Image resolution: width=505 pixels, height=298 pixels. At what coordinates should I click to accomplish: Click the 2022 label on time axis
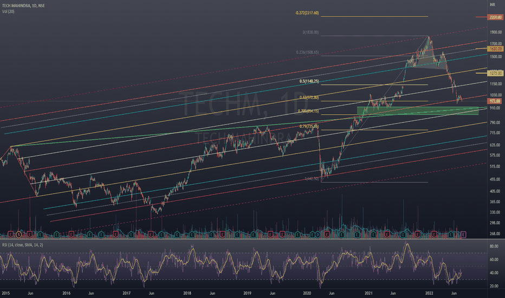[x=429, y=293]
